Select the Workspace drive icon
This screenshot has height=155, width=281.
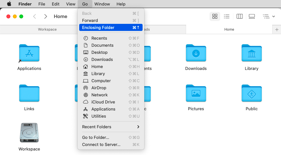click(29, 132)
